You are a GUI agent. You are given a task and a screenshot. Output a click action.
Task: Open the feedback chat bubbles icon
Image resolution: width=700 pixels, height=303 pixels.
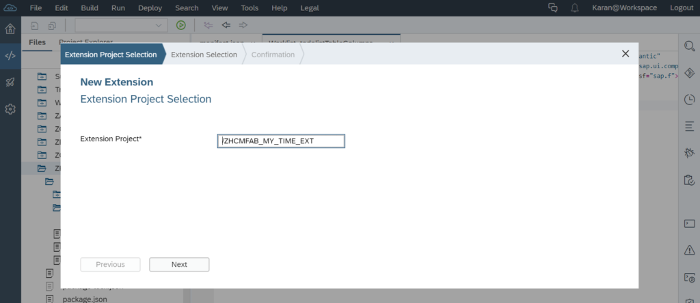point(552,8)
